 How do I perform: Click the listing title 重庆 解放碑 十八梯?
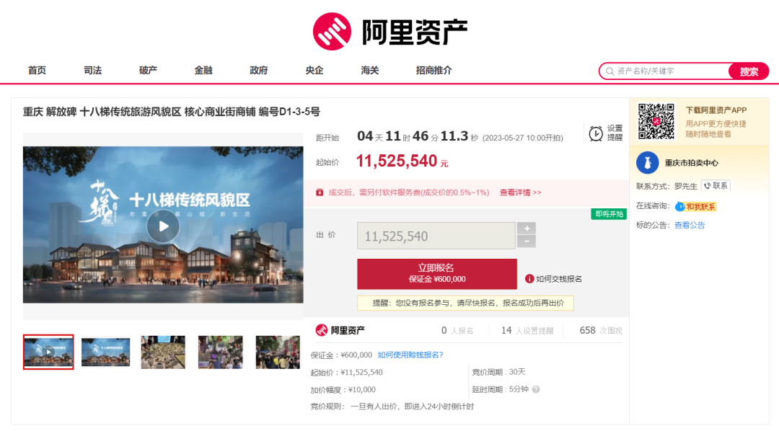click(172, 112)
